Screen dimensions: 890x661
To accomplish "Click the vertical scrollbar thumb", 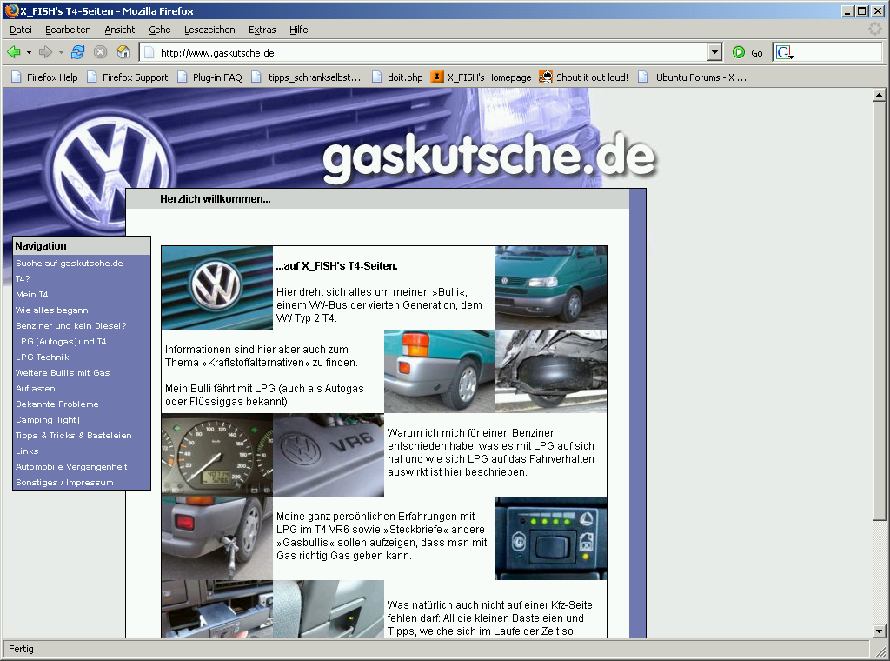I will click(880, 311).
